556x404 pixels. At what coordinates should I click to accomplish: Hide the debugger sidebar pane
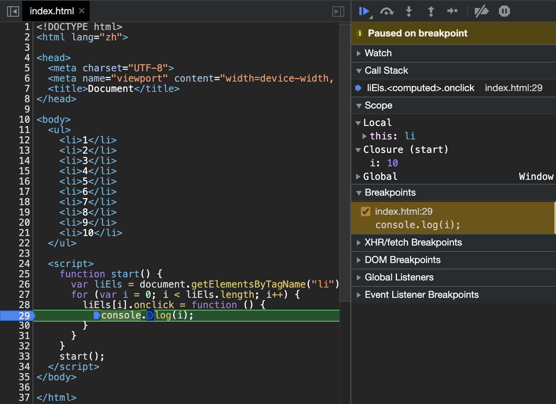[x=338, y=11]
